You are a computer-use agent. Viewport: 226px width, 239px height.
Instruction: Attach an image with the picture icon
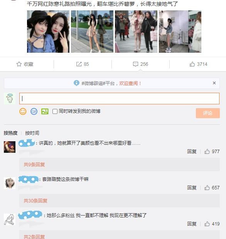(45, 112)
